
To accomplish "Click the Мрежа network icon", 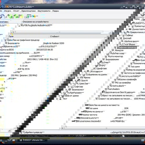I will pos(81,77).
